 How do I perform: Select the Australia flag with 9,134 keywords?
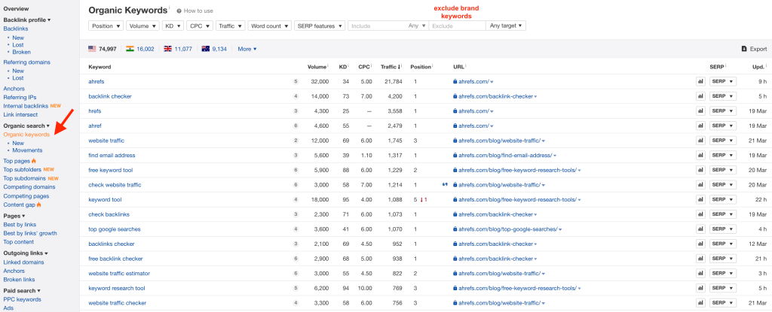(x=206, y=49)
